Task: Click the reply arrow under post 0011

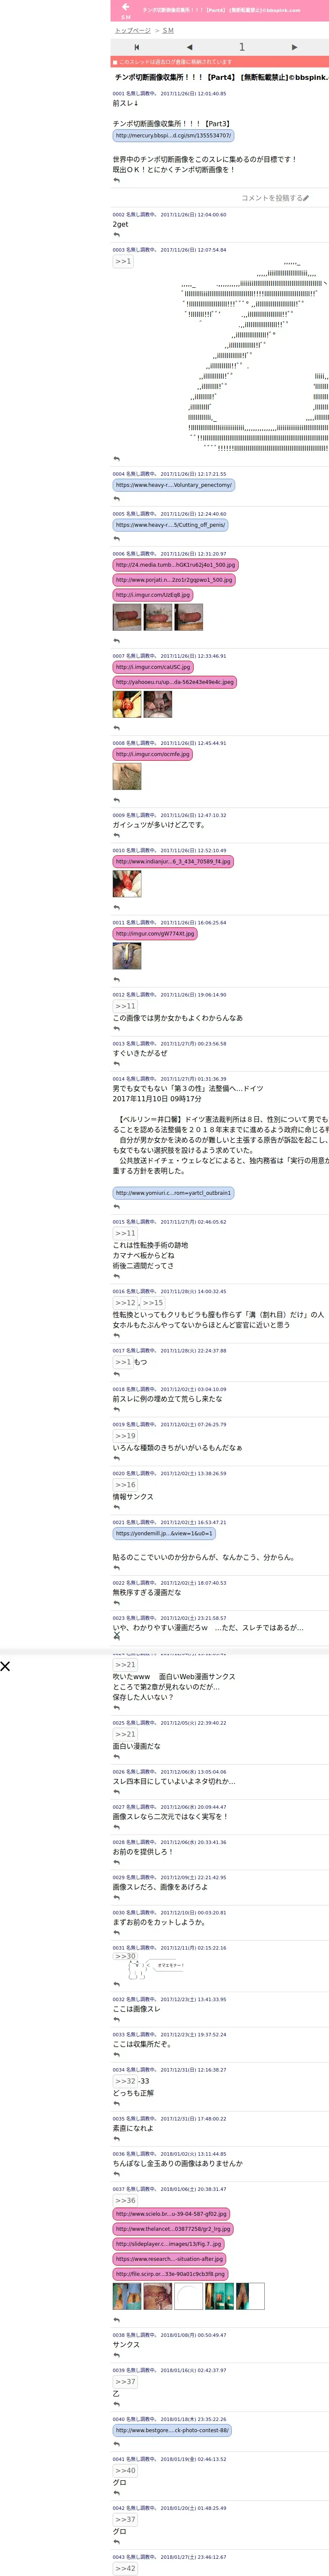Action: (117, 980)
